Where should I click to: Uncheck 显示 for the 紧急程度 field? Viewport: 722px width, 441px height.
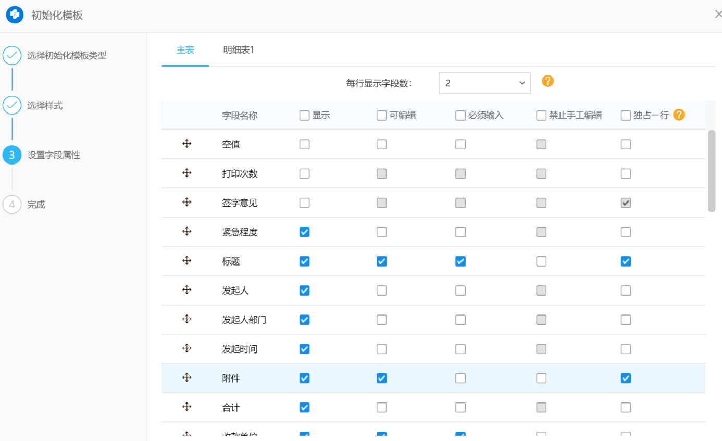click(x=305, y=232)
